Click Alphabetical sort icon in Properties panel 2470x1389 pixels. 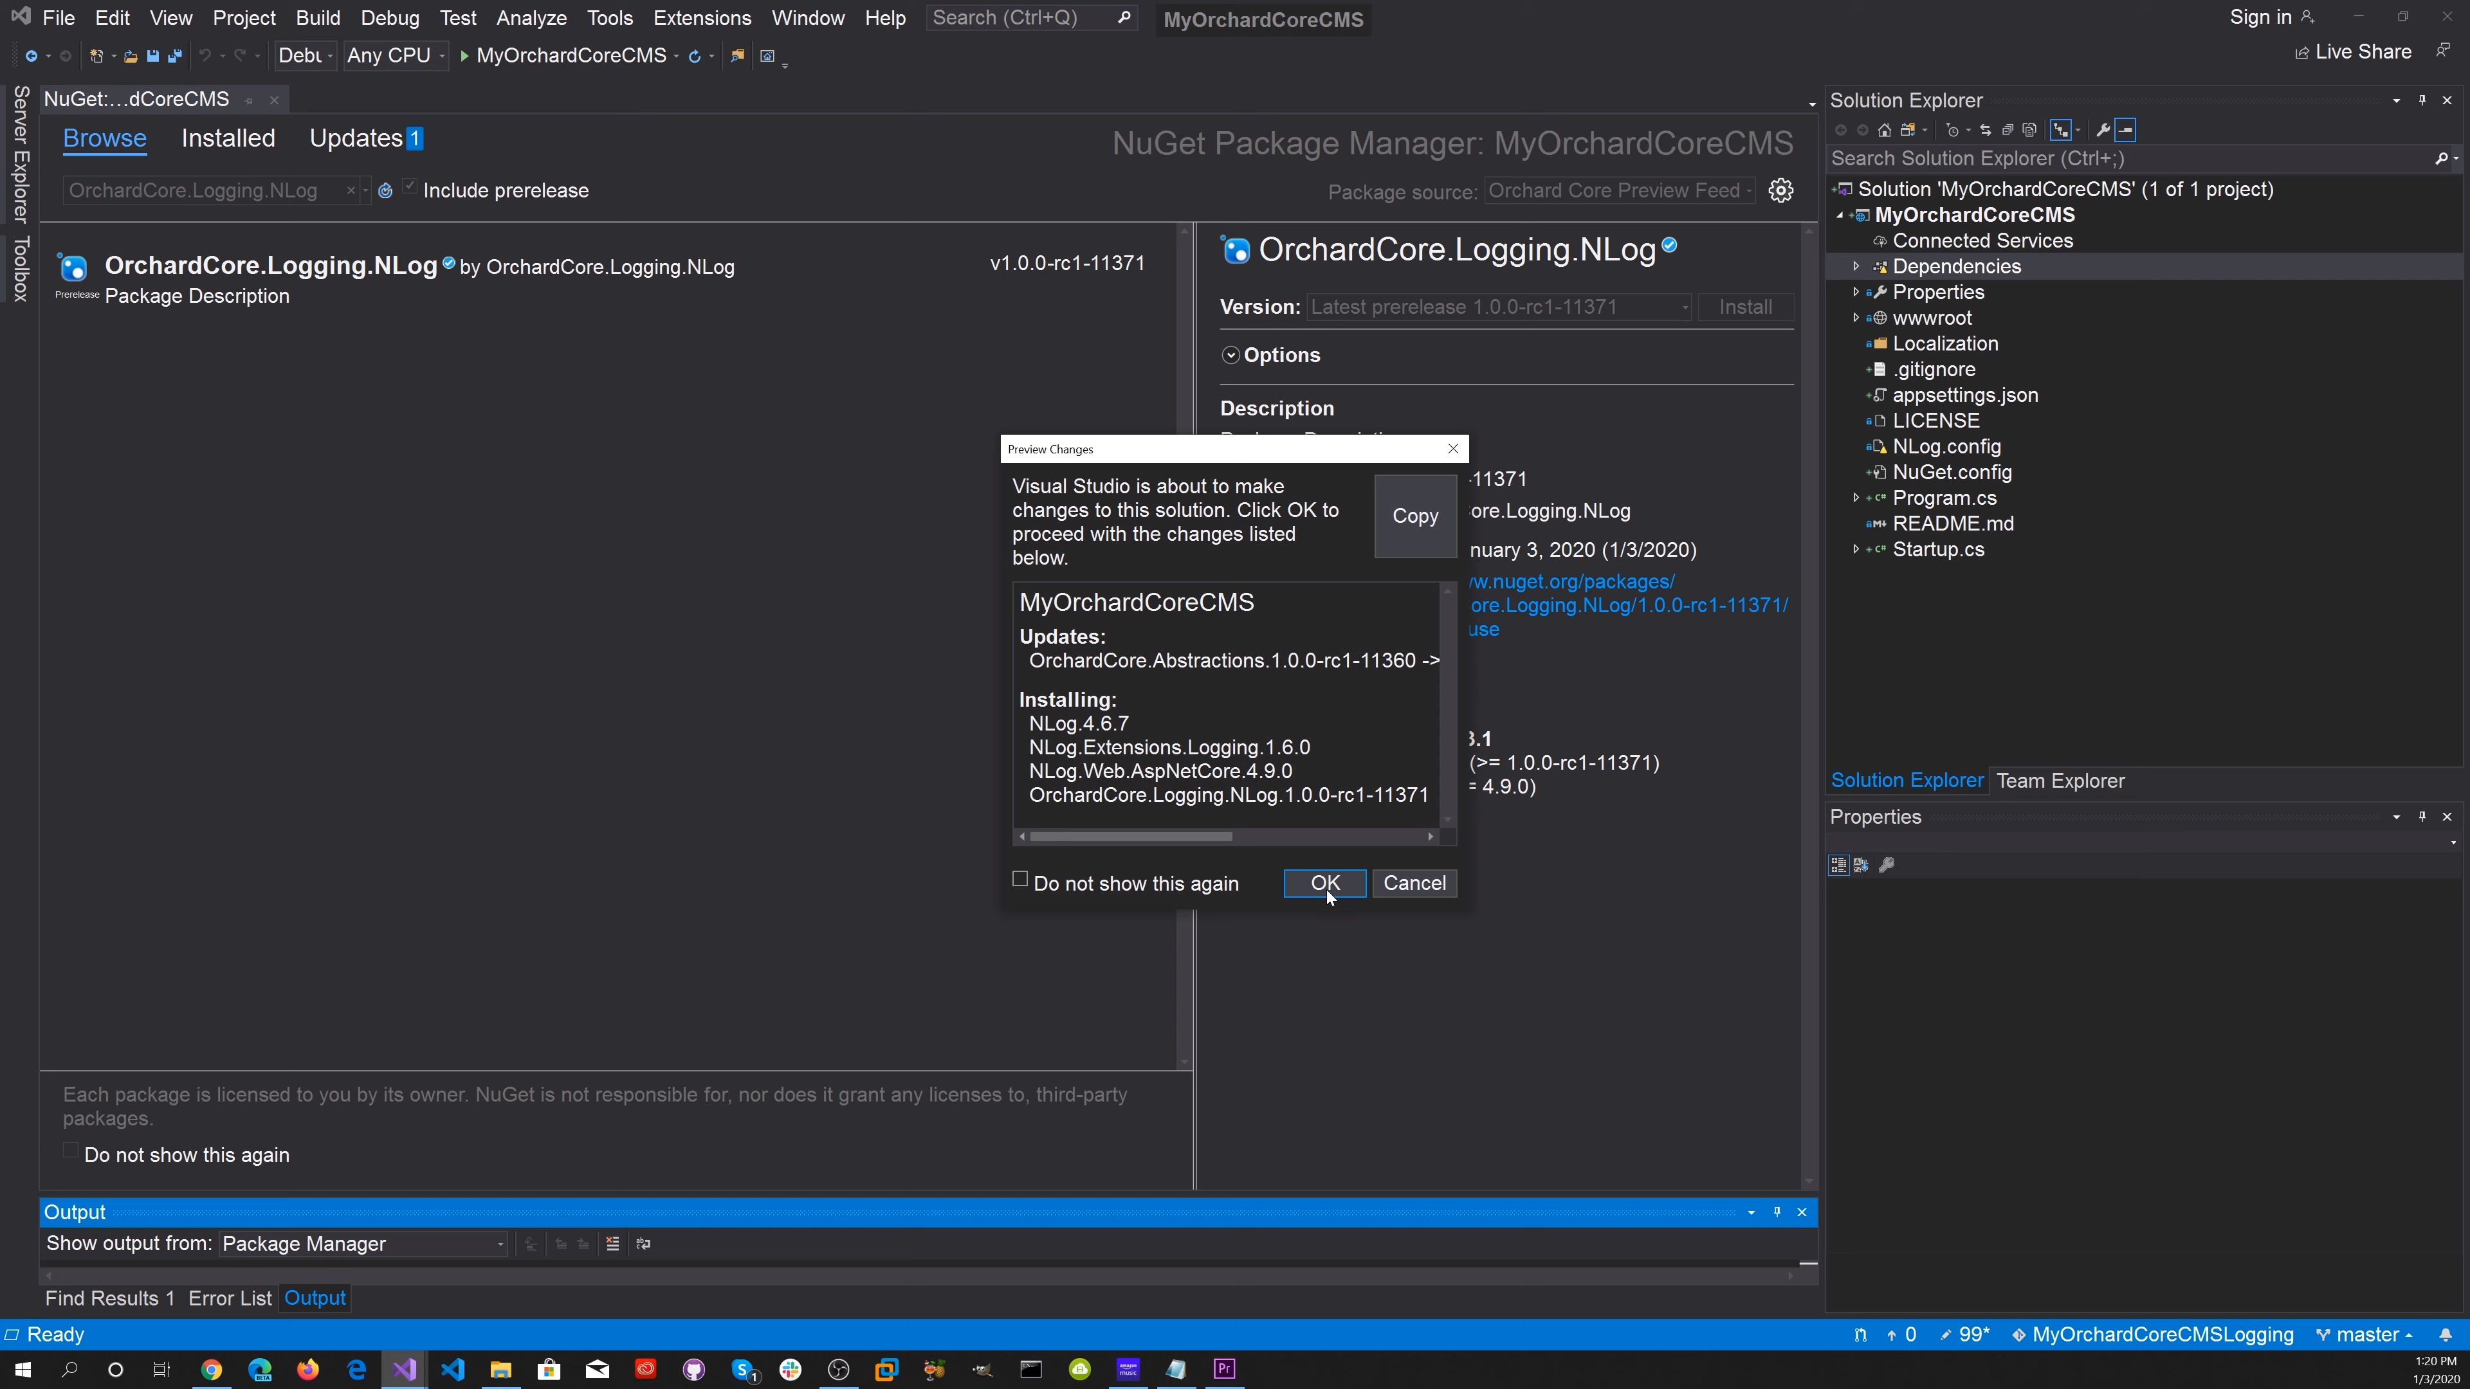[1861, 865]
